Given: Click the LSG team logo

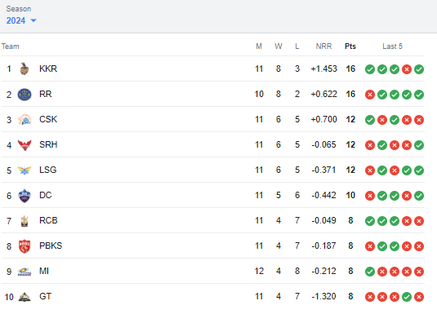Looking at the screenshot, I should (x=25, y=170).
